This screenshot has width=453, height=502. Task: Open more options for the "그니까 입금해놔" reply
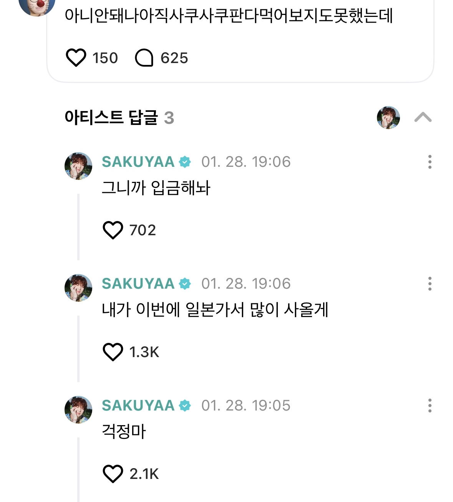point(430,162)
